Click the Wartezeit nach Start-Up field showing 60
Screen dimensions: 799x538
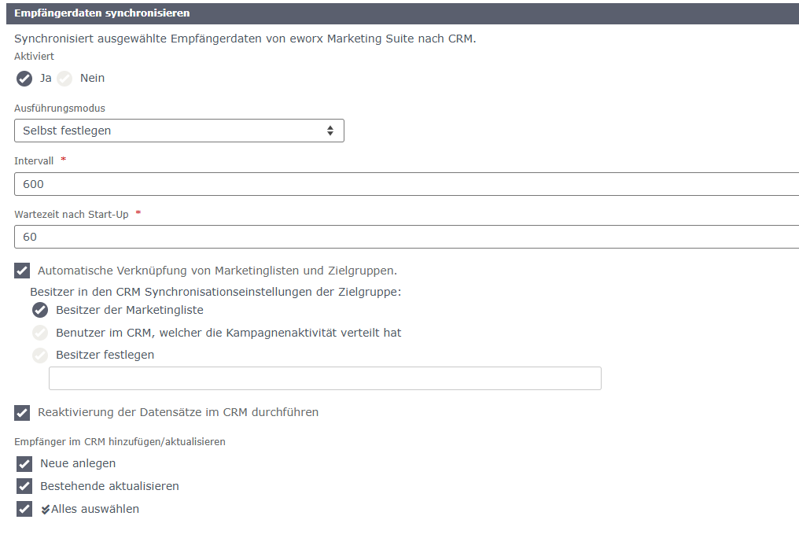click(407, 237)
